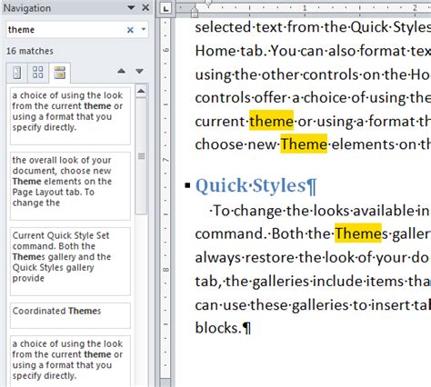The image size is (431, 387).
Task: Click highlighted 'Themes' in gallery sentence
Action: [358, 233]
